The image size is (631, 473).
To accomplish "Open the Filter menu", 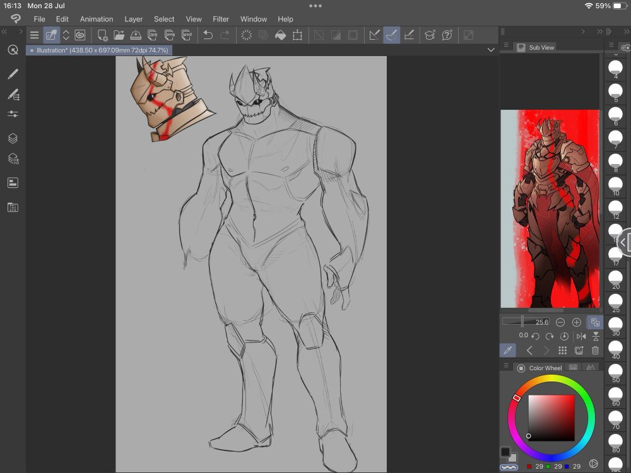I will [221, 19].
